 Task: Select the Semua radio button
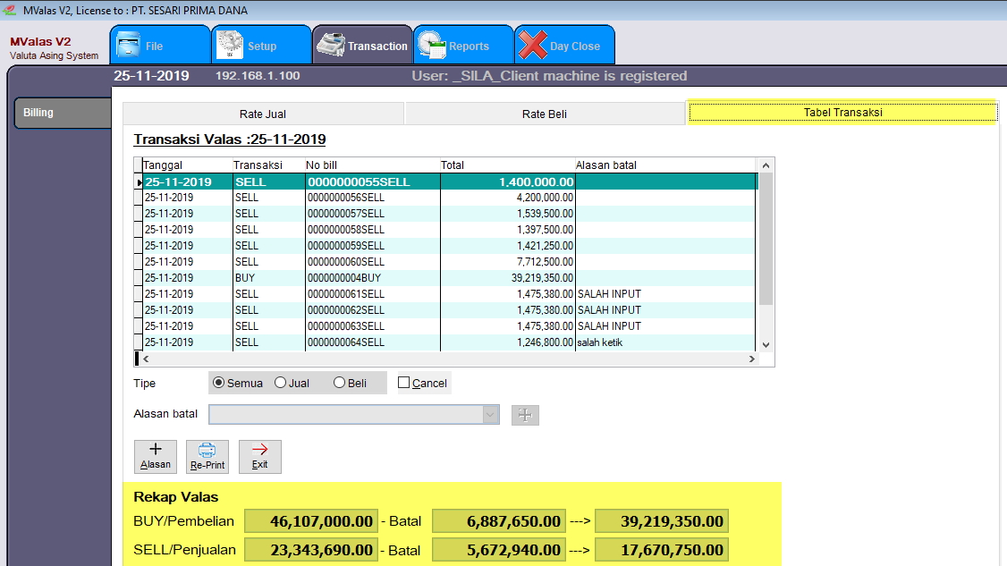tap(219, 383)
